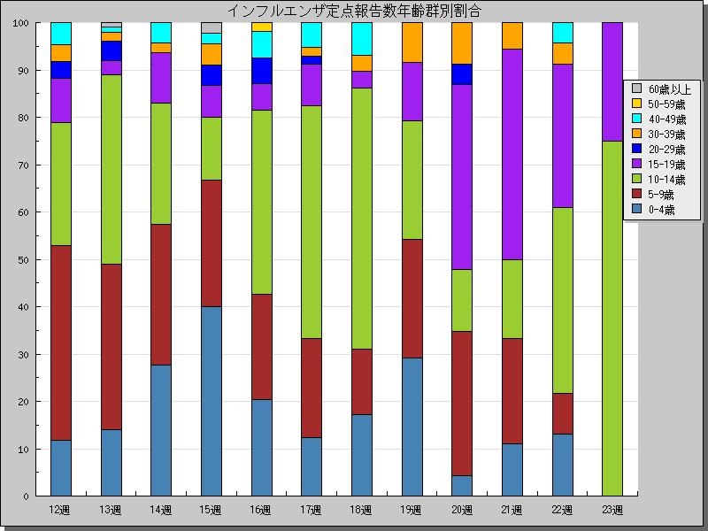Image resolution: width=708 pixels, height=531 pixels.
Task: Click the chart title インフルエンザ定点報告数年齢群別割合
Action: tap(355, 11)
